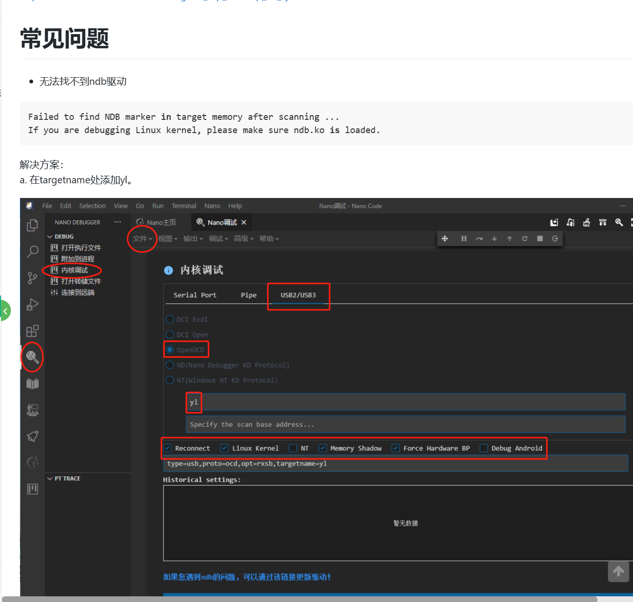Click the targetname field containing yl

tap(406, 402)
